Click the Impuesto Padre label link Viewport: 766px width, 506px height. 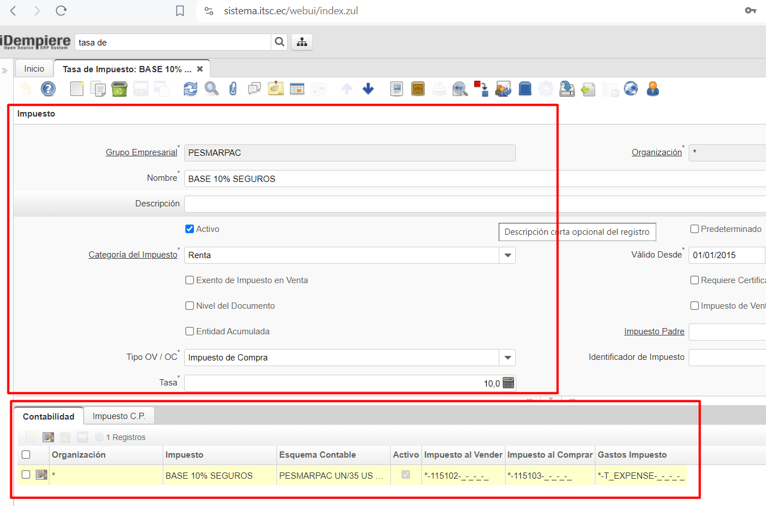[x=654, y=331]
